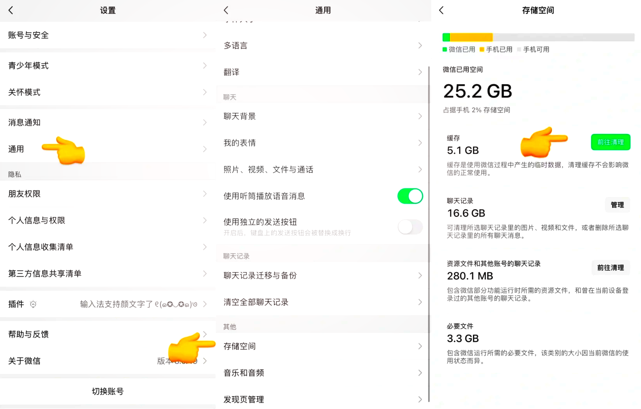
Task: Go back from the 通用 screen
Action: tap(226, 10)
